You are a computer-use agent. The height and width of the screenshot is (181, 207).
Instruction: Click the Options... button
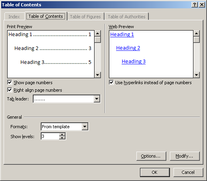(x=151, y=156)
